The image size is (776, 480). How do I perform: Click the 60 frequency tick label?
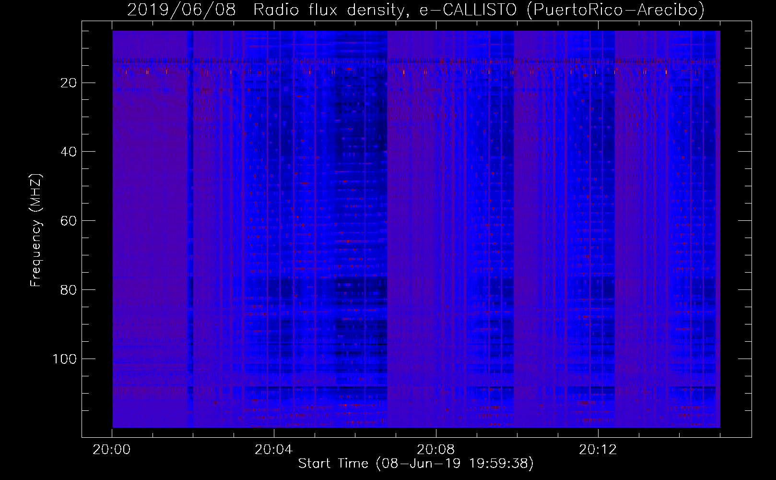tap(69, 221)
